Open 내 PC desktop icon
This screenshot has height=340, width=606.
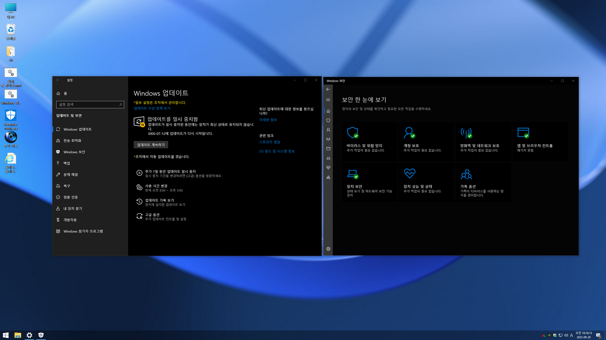click(11, 11)
